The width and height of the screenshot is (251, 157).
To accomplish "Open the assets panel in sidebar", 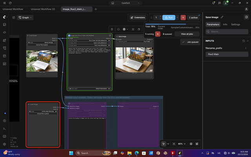I will [x=4, y=24].
